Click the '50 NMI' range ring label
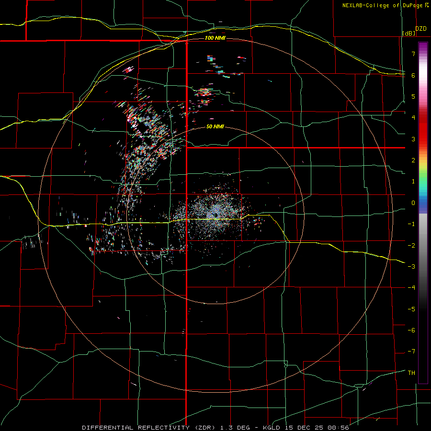Screen dimensions: 431x431 coord(215,127)
